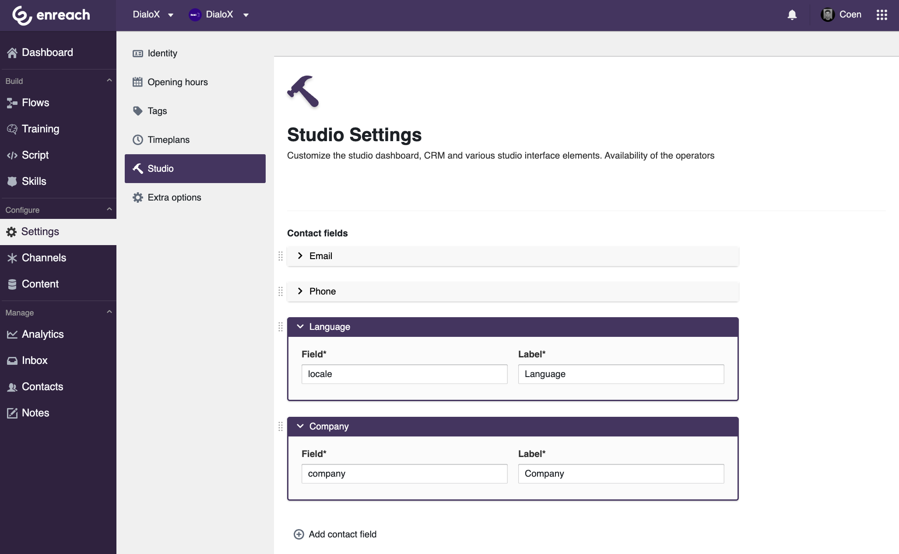Click the drag handle beside Email
The height and width of the screenshot is (554, 899).
281,256
